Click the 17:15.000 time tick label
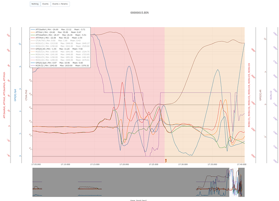The height and width of the screenshot is (201, 279). [95, 165]
